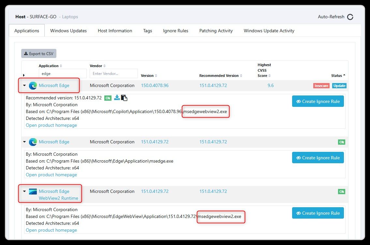
Task: Click recommended version 151.0.4129.72 in insecure row
Action: pyautogui.click(x=213, y=85)
